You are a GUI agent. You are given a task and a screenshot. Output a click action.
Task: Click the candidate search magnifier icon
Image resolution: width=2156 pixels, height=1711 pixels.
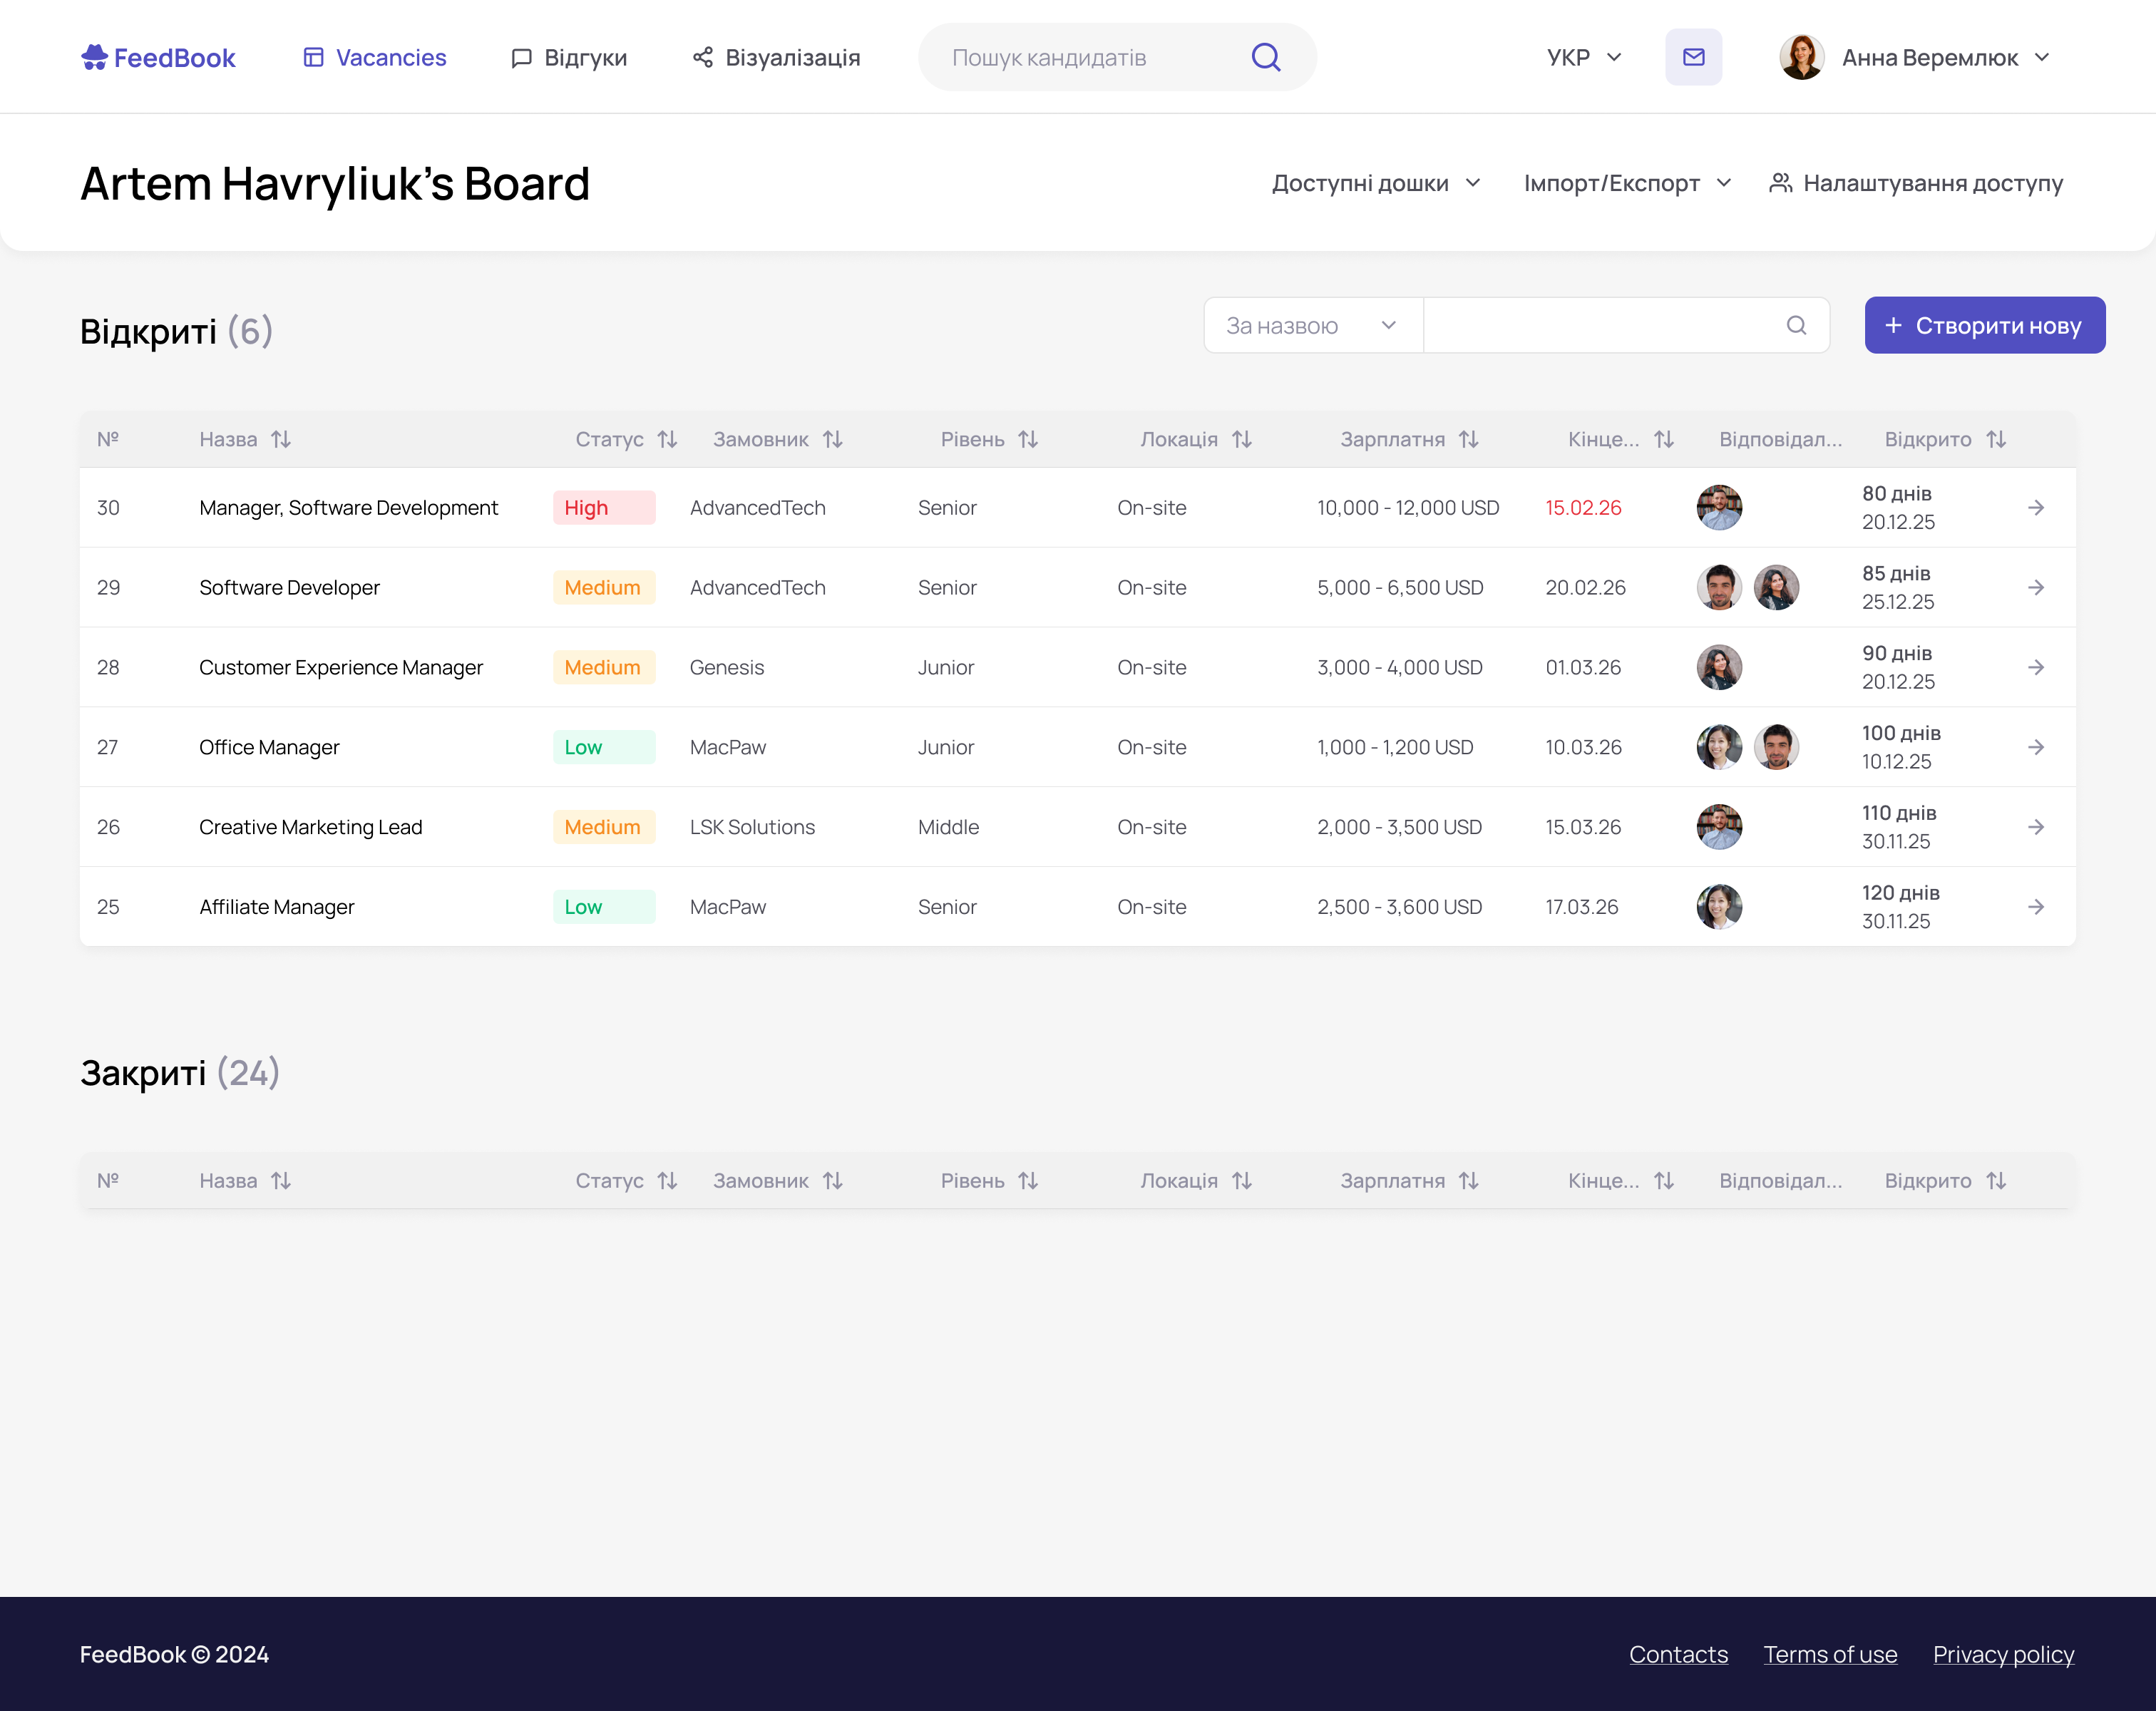pos(1265,57)
